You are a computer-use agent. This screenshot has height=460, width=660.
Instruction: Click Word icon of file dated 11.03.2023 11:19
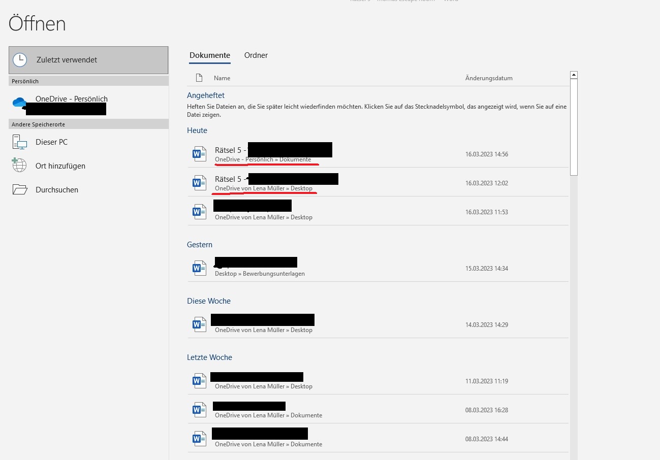click(199, 381)
